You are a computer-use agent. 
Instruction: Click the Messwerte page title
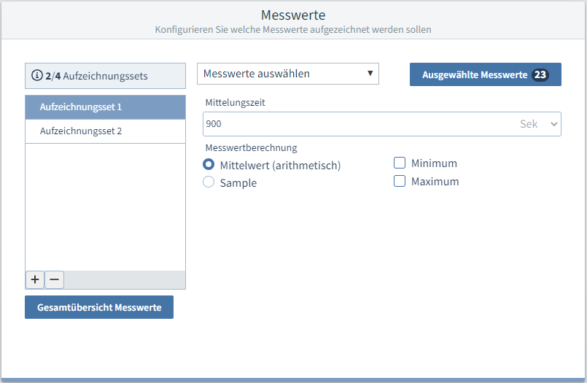click(x=293, y=15)
